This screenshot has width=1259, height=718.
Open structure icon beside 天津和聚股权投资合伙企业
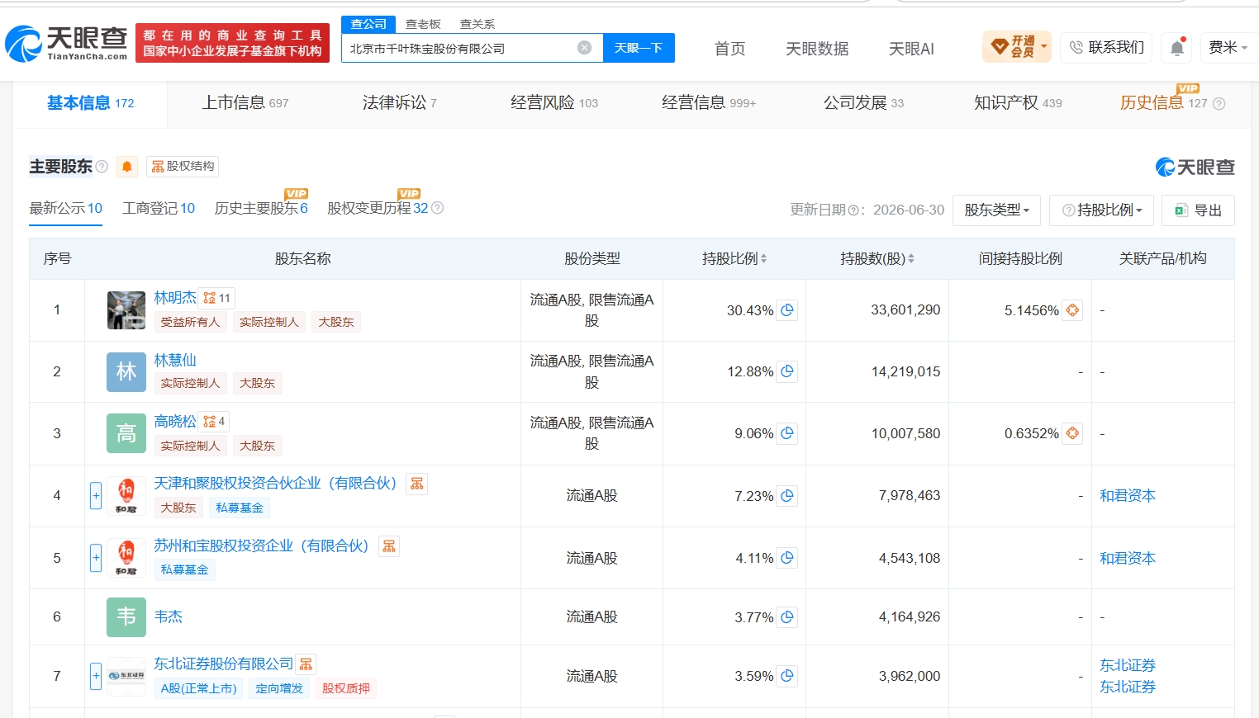click(417, 484)
